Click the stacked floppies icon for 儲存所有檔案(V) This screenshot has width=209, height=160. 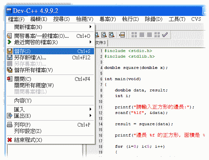click(10, 70)
